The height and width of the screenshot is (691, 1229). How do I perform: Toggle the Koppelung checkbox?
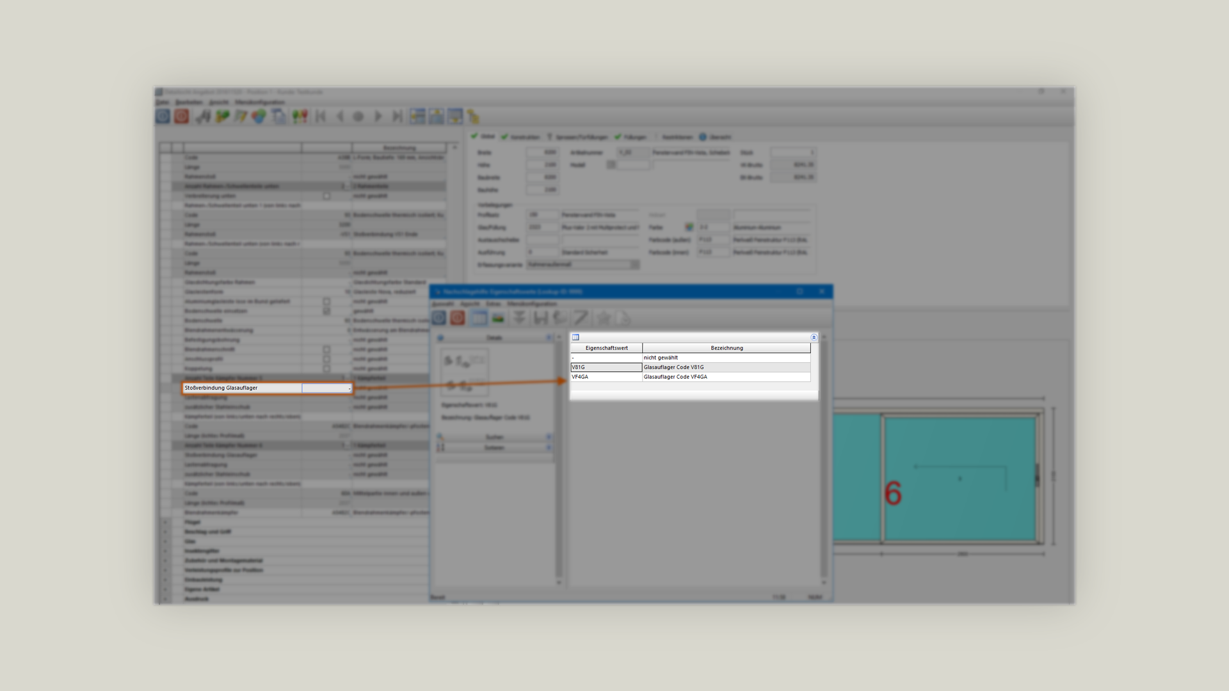[x=326, y=369]
